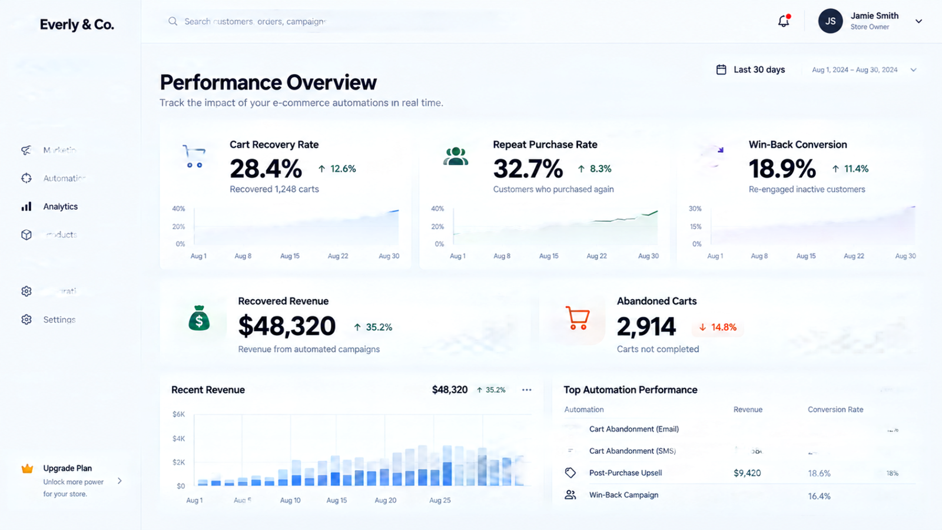Select the Last 30 days period label
The height and width of the screenshot is (530, 942).
pyautogui.click(x=759, y=69)
